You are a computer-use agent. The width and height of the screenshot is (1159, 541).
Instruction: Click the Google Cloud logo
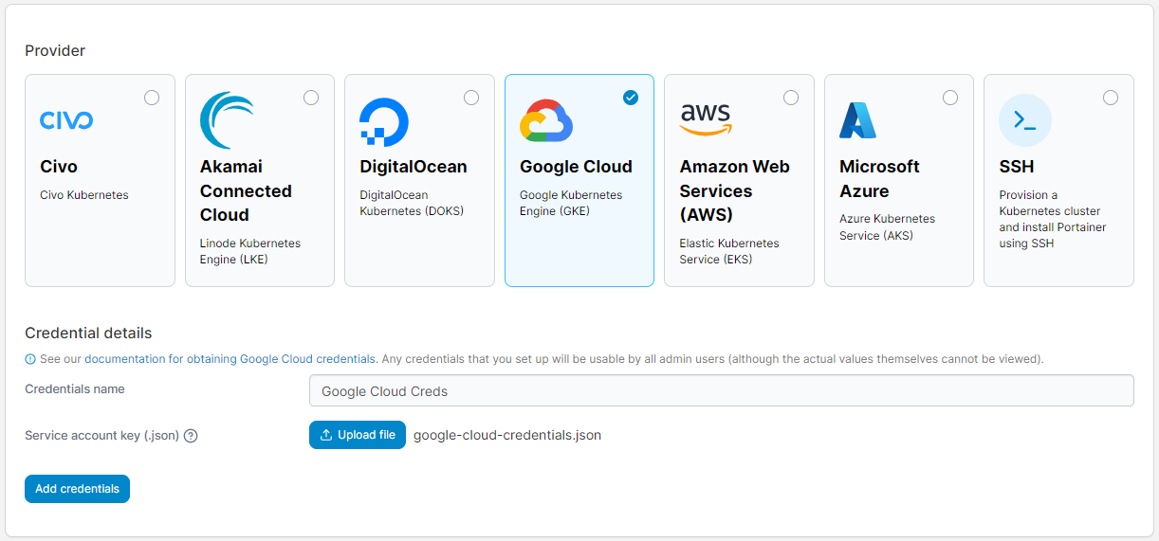(546, 121)
